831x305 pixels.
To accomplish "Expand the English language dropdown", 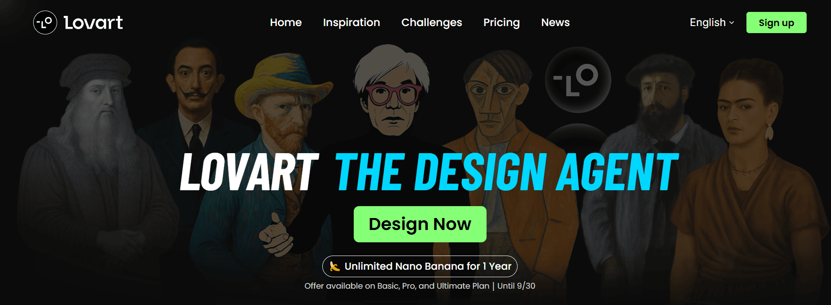I will 712,23.
